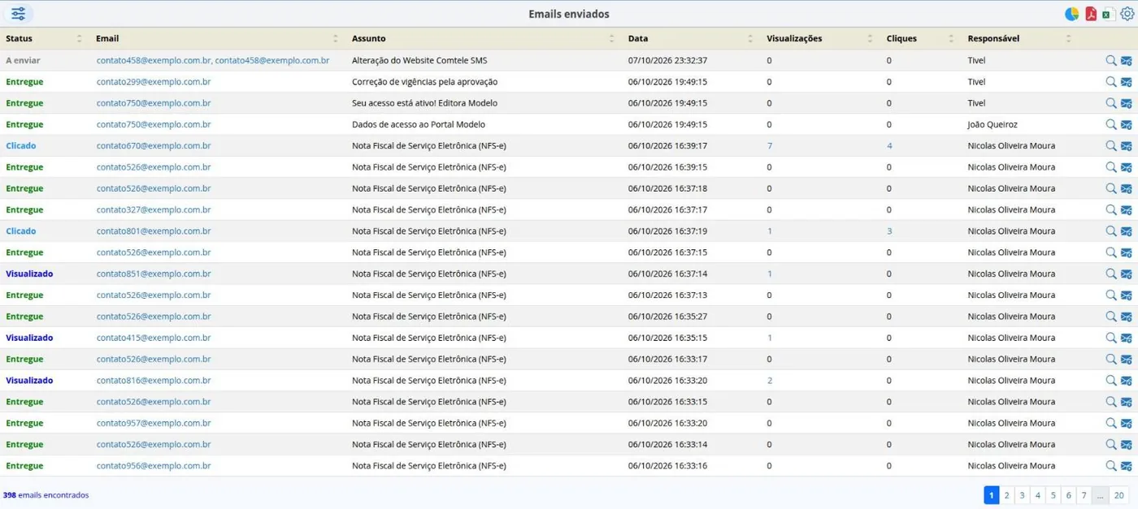
Task: Open the settings gear icon
Action: (x=1127, y=14)
